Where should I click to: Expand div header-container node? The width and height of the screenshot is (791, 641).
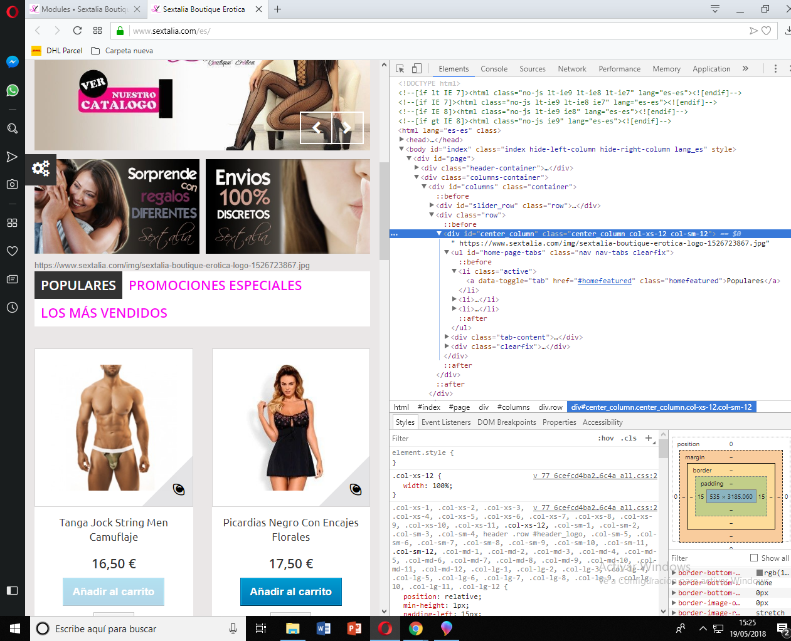tap(417, 168)
